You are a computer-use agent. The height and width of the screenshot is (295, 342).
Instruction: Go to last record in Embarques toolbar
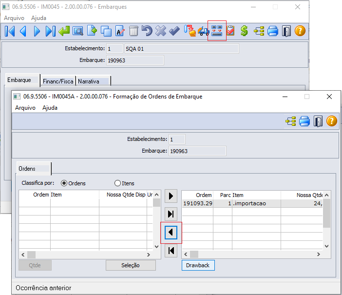[50, 31]
